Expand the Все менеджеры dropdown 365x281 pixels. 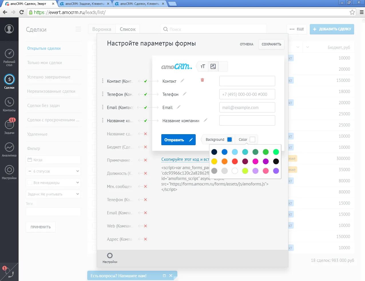point(53,182)
